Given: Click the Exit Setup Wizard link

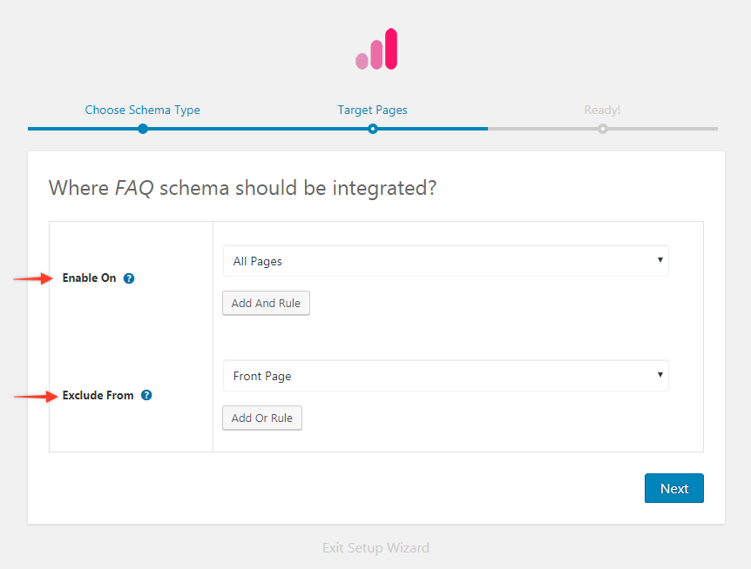Looking at the screenshot, I should coord(375,548).
